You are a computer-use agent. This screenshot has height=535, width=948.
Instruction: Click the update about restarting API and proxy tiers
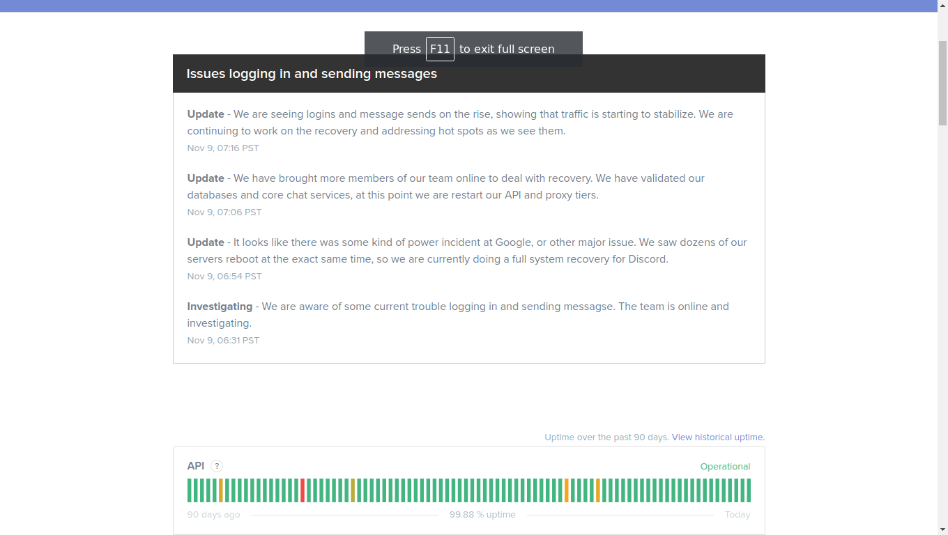(446, 187)
